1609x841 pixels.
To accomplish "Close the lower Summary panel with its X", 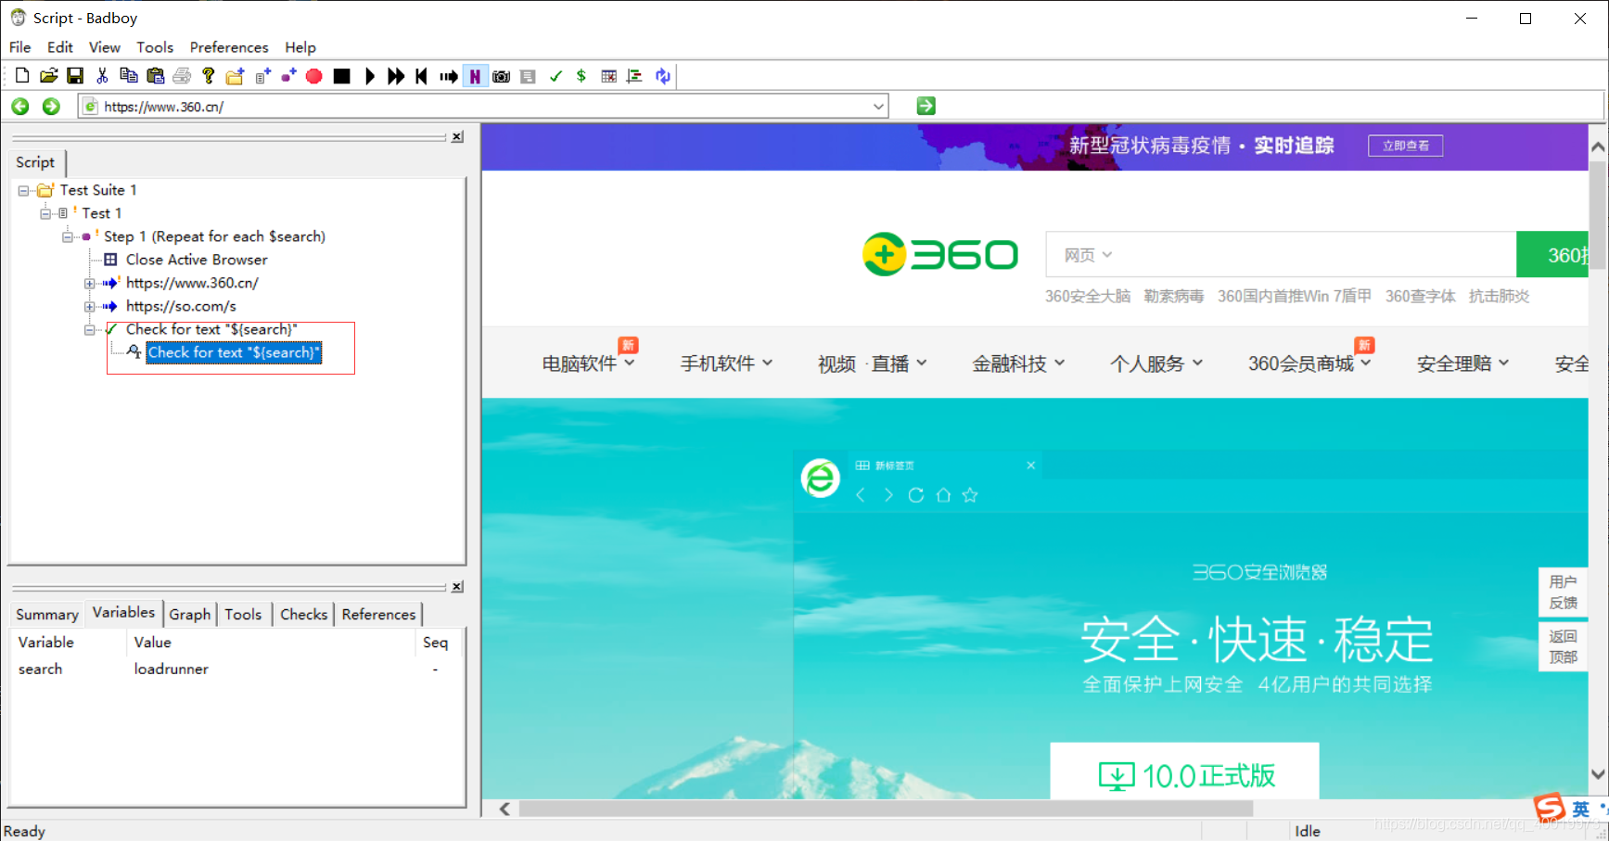I will point(457,587).
